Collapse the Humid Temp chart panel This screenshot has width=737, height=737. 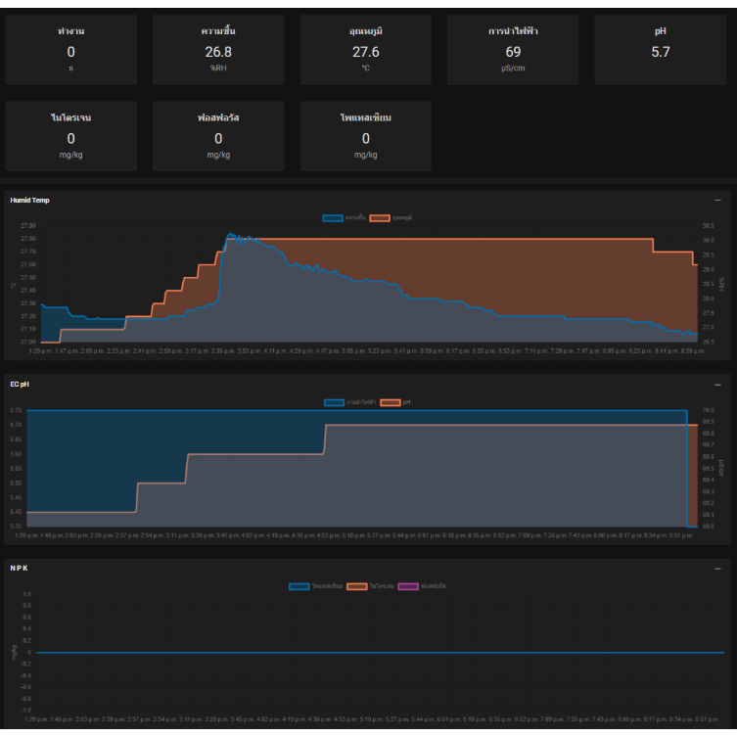[717, 200]
